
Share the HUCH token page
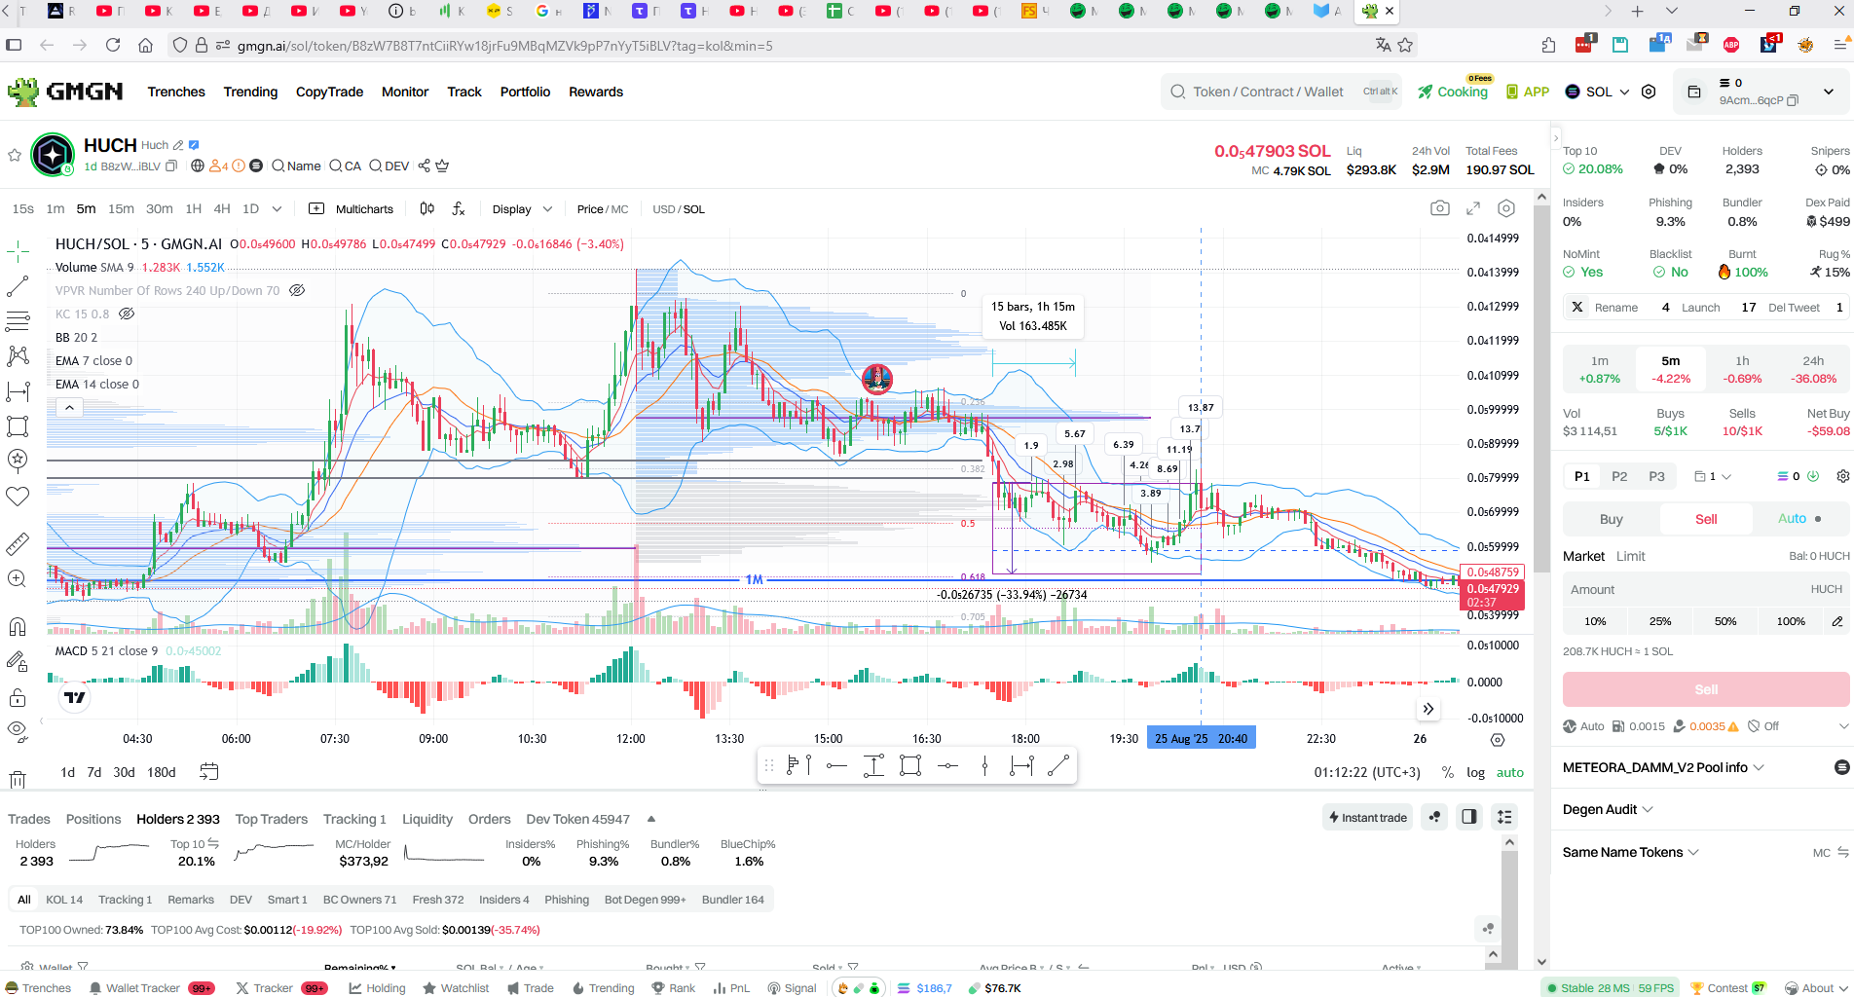coord(425,166)
